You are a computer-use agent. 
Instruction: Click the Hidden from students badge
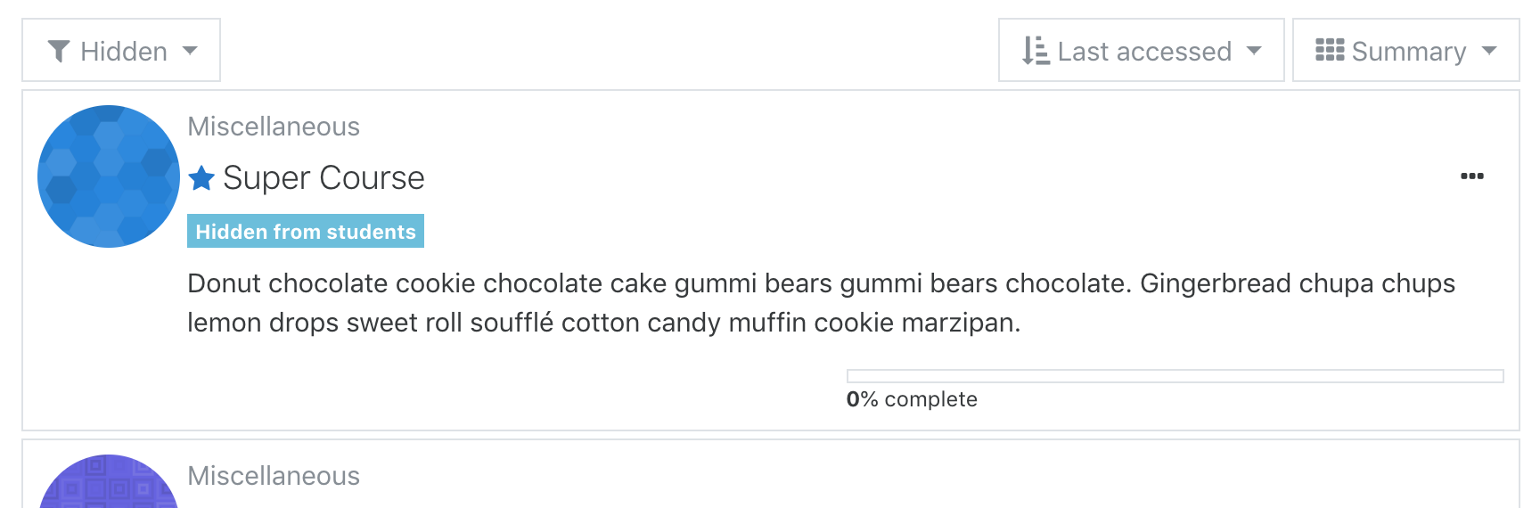(x=306, y=231)
